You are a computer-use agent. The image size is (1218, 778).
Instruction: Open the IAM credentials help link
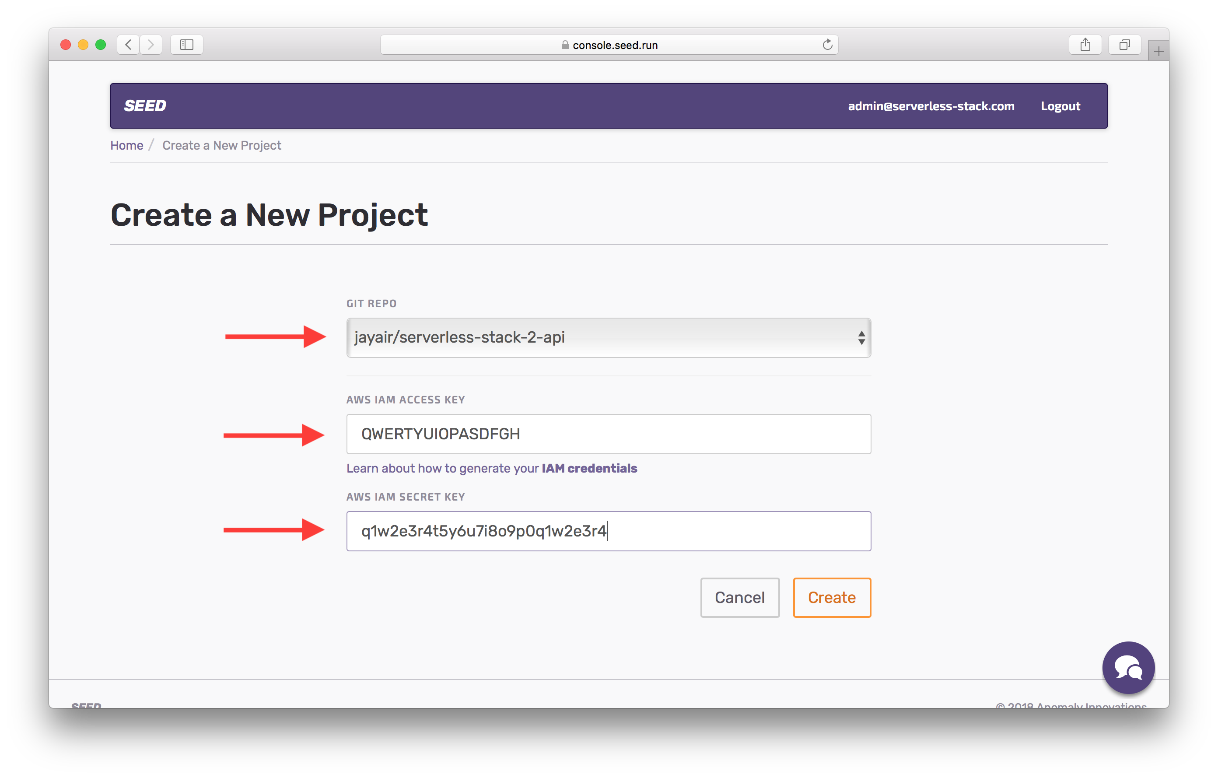tap(589, 468)
